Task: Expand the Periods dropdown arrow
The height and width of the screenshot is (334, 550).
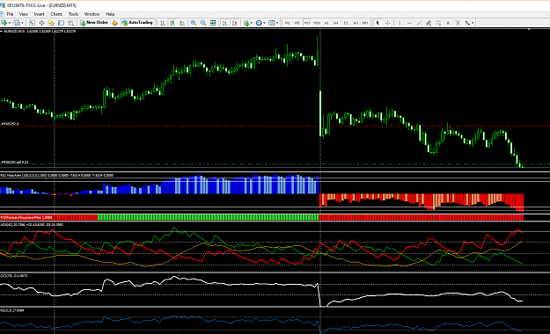Action: pyautogui.click(x=264, y=23)
